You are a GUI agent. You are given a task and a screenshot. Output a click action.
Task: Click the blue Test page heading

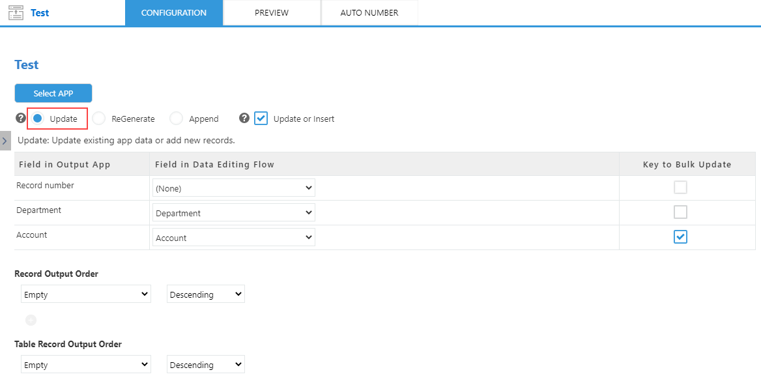tap(27, 64)
